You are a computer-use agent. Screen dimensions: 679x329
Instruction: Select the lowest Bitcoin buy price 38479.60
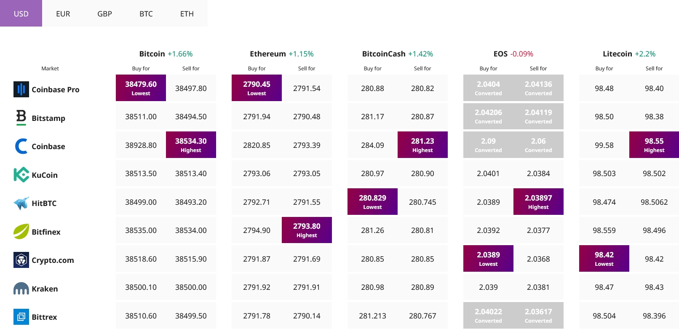[x=141, y=88]
